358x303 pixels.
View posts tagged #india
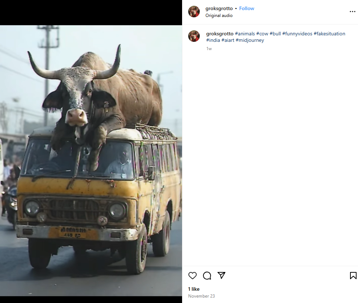coord(213,40)
